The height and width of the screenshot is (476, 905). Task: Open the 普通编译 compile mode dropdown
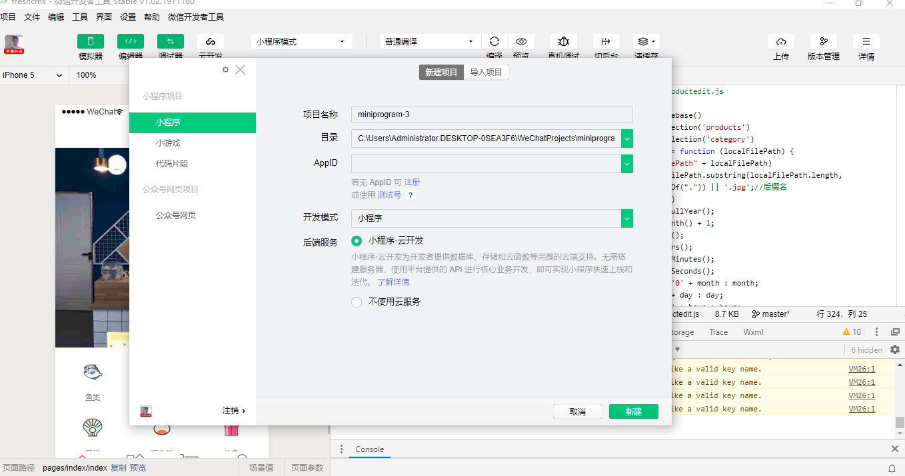click(430, 41)
